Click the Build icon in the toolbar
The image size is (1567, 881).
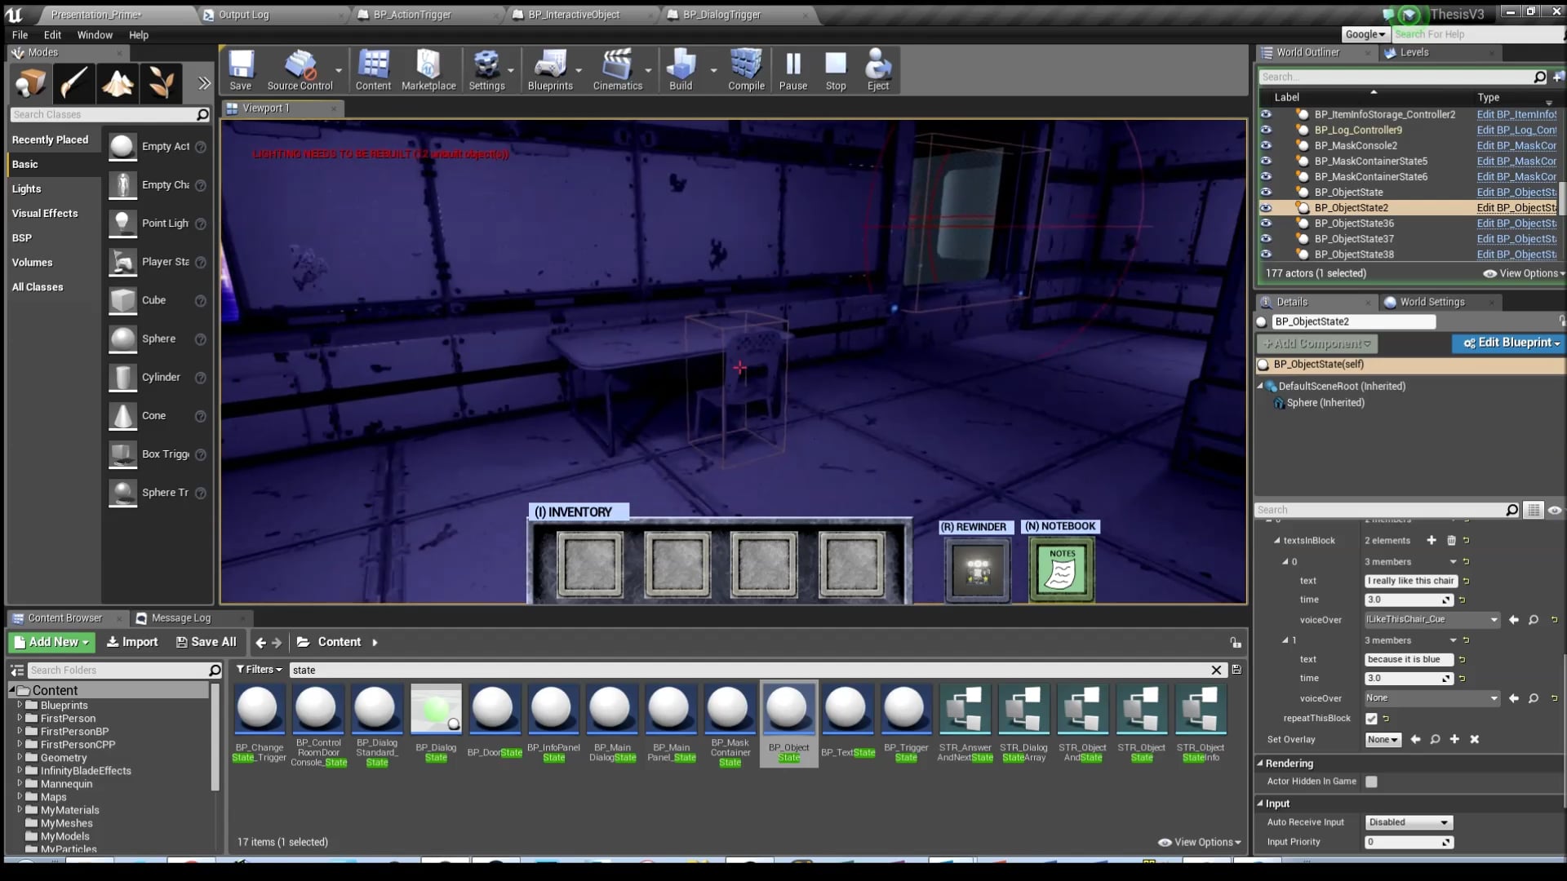[x=681, y=70]
